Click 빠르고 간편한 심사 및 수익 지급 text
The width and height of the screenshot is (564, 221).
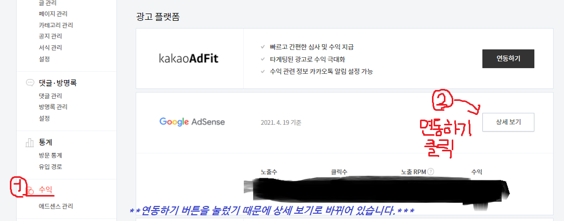(x=311, y=47)
